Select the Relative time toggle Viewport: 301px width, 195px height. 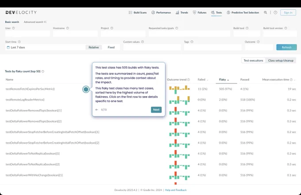94,47
